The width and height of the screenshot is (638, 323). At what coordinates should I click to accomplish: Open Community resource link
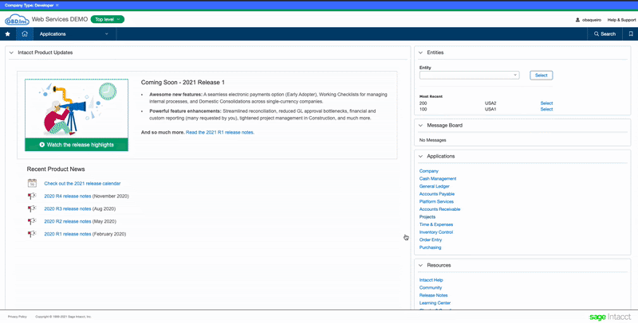coord(431,288)
